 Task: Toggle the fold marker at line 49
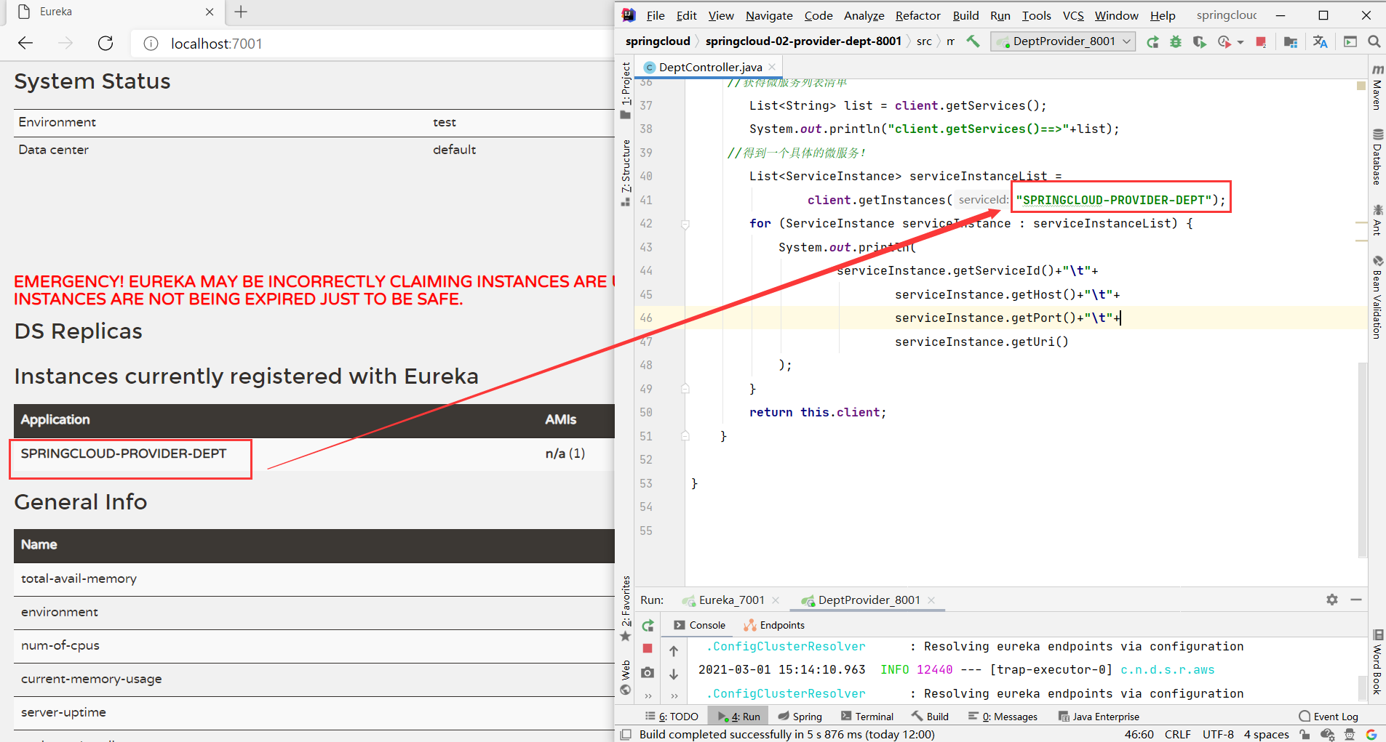[x=685, y=389]
